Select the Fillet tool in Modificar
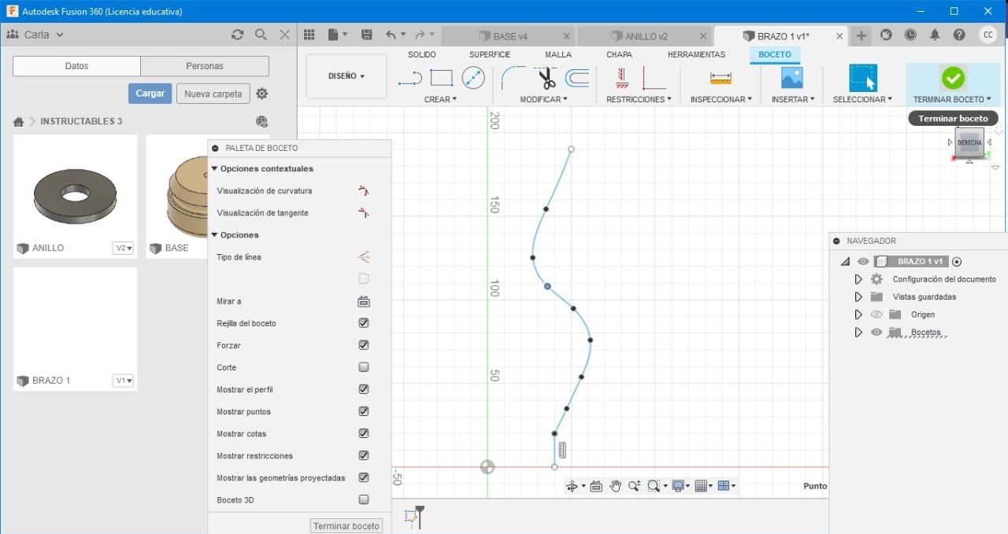This screenshot has width=1008, height=534. 513,78
